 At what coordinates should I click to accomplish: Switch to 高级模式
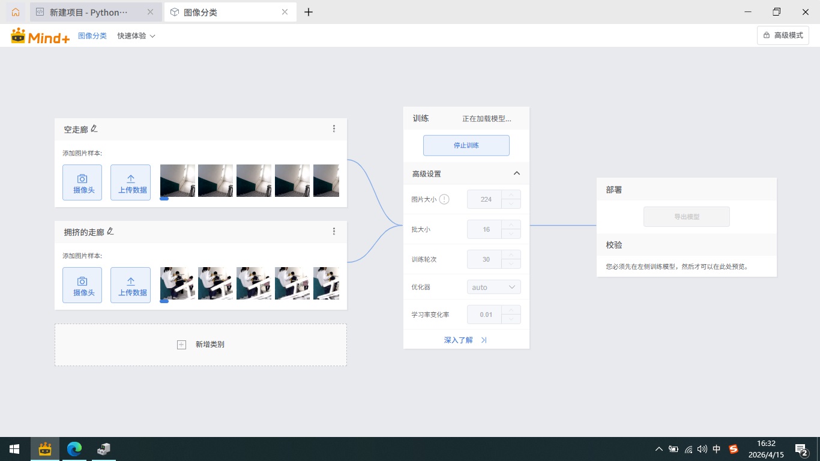[x=783, y=35]
